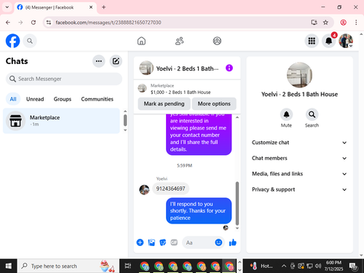Click Search Messenger field
Screen dimensions: 364x273
[64, 79]
